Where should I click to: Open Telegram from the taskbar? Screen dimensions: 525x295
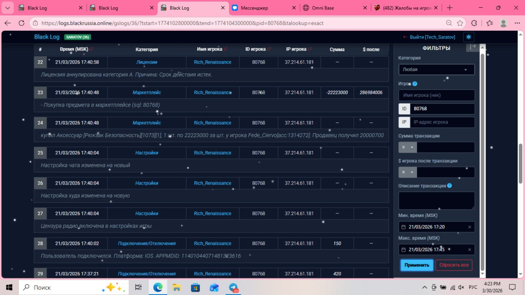[x=233, y=287]
